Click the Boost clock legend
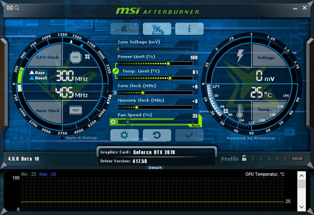The width and height of the screenshot is (314, 215). click(39, 78)
